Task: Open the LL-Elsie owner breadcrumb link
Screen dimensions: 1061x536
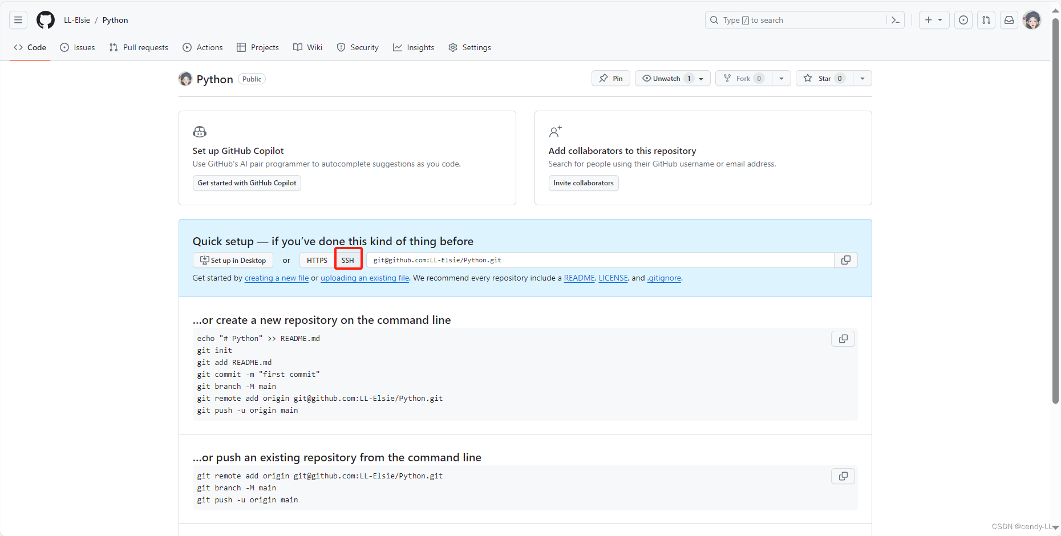Action: (x=77, y=20)
